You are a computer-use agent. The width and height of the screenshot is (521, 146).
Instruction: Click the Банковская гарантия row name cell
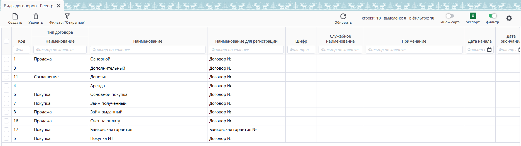point(111,130)
